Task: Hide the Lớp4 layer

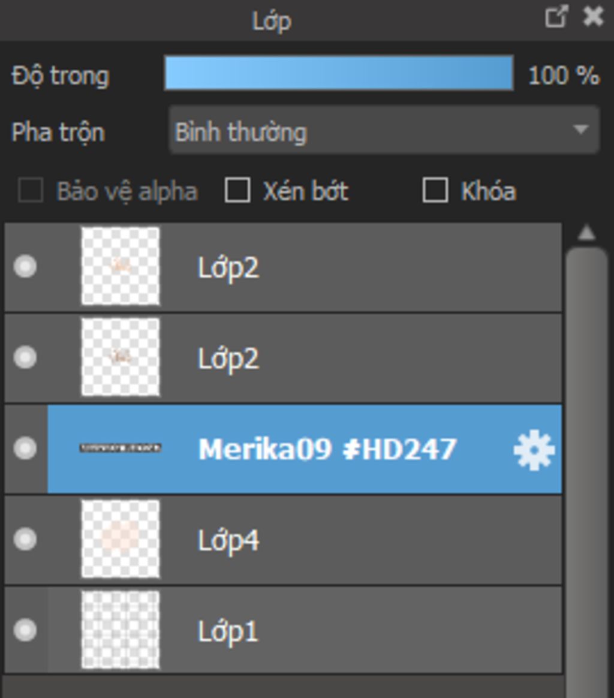Action: pyautogui.click(x=25, y=539)
